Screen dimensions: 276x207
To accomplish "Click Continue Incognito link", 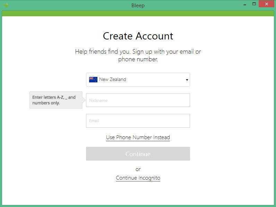I will (138, 178).
